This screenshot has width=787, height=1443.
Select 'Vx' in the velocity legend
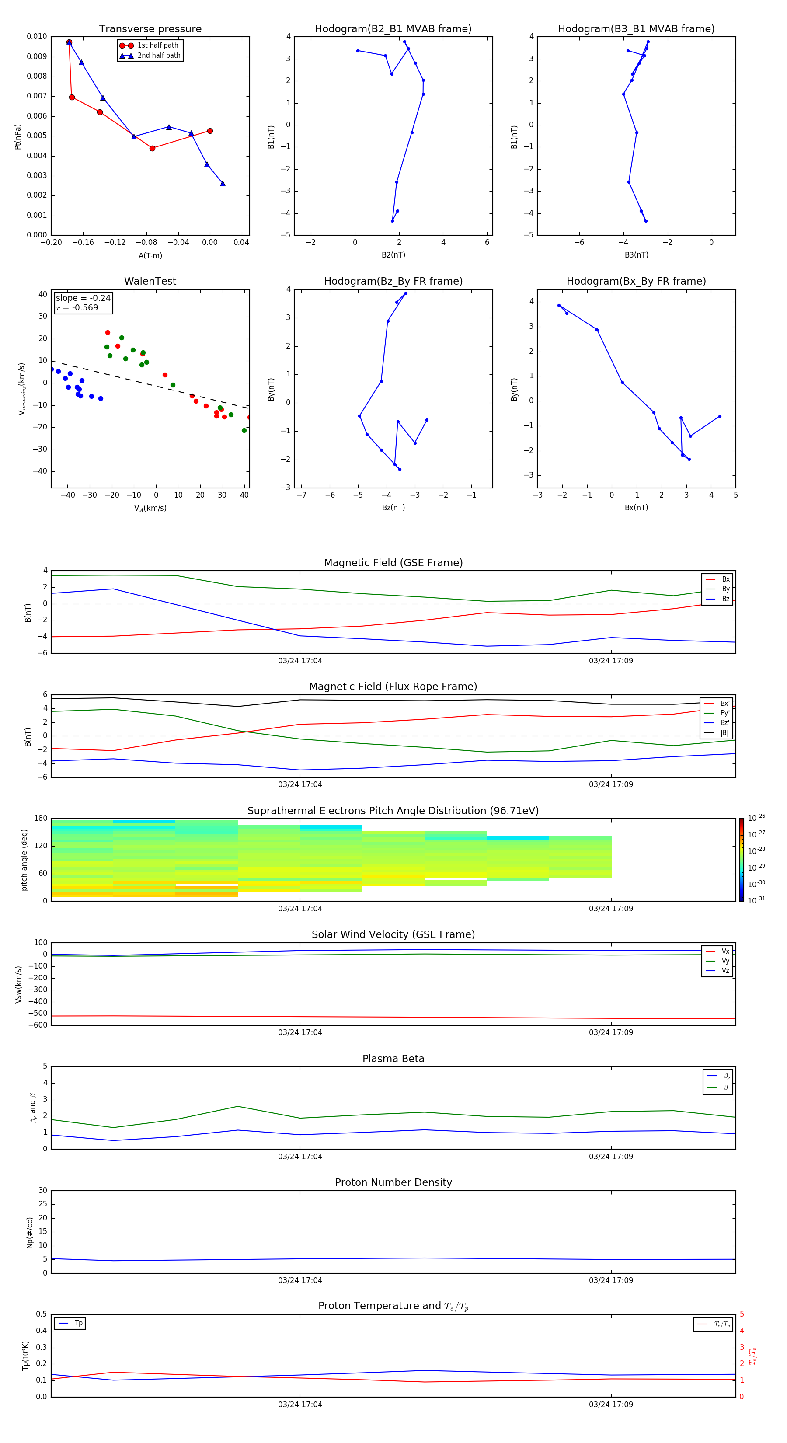tap(717, 951)
